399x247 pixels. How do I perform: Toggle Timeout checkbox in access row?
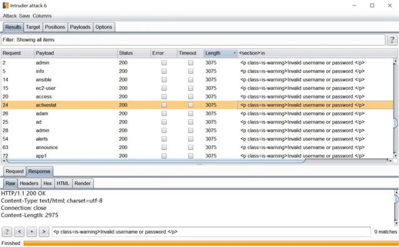point(191,97)
